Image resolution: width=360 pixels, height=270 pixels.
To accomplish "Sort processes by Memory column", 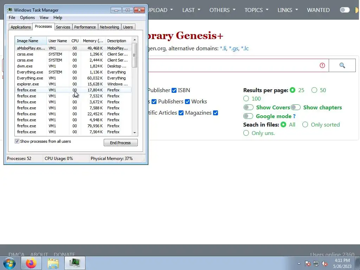I will (x=93, y=41).
